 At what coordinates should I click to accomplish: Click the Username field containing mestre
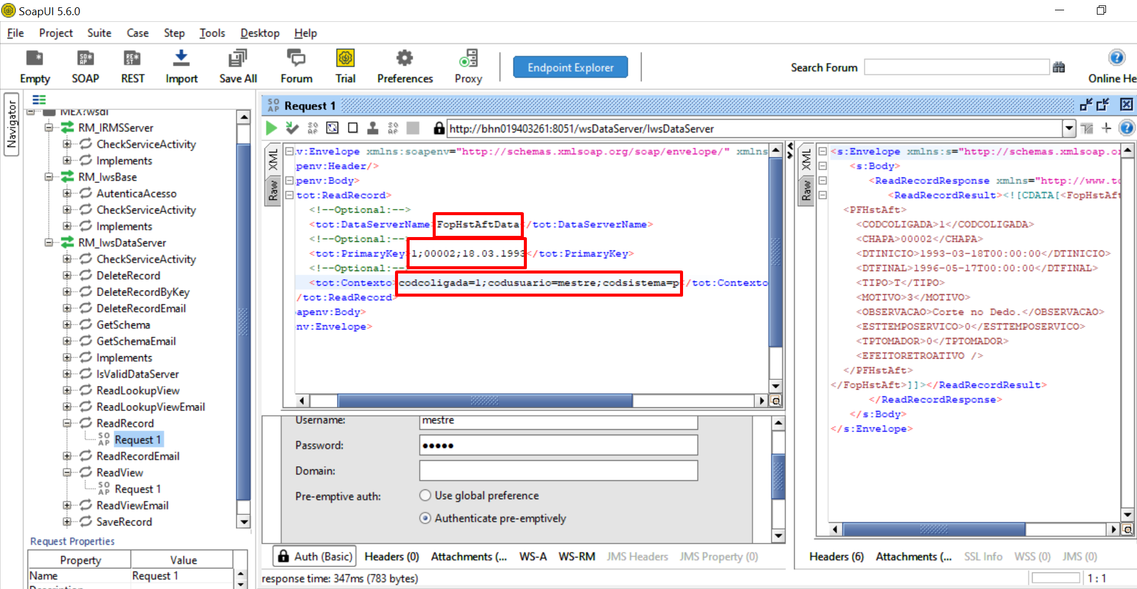pyautogui.click(x=558, y=421)
